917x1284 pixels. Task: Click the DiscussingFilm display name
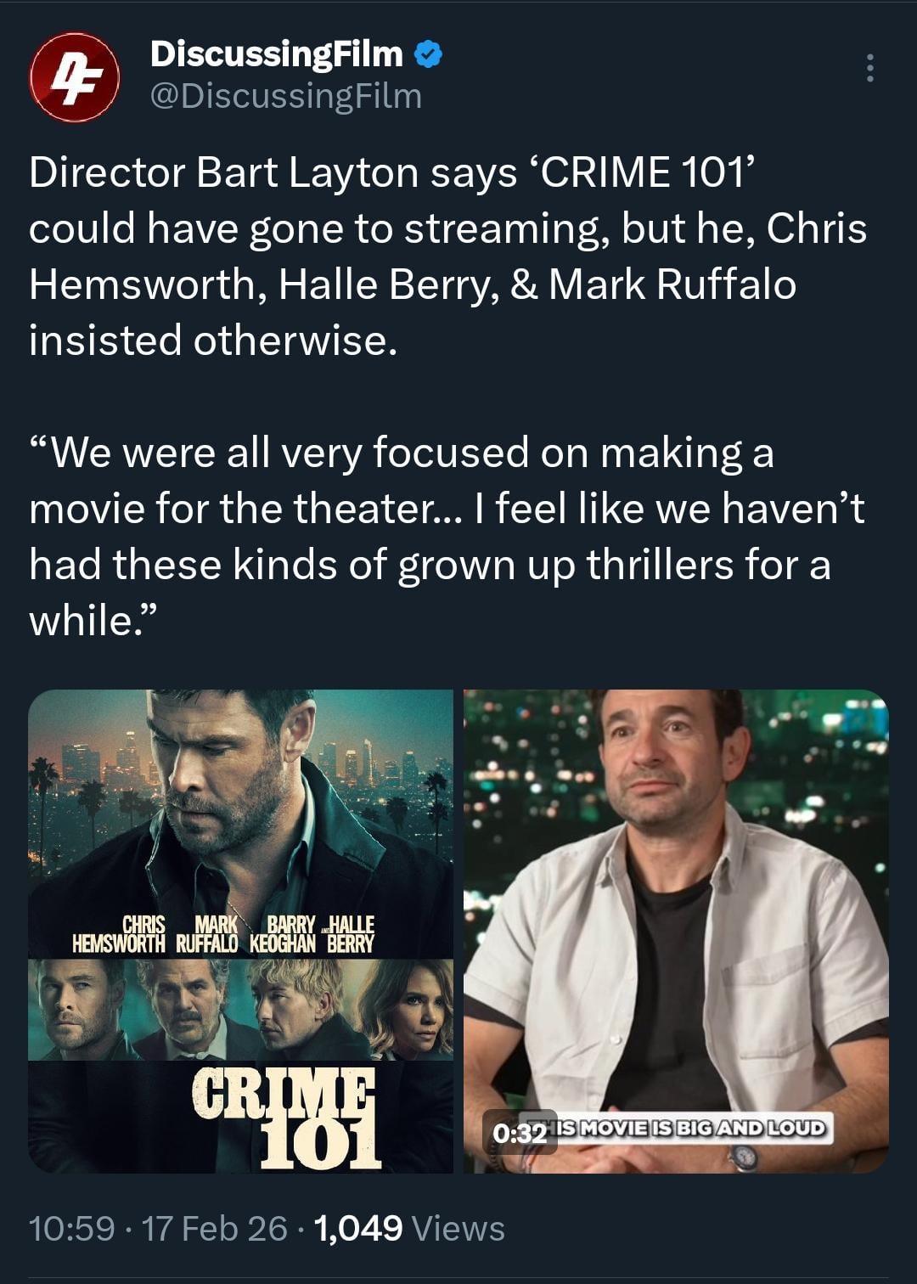276,54
